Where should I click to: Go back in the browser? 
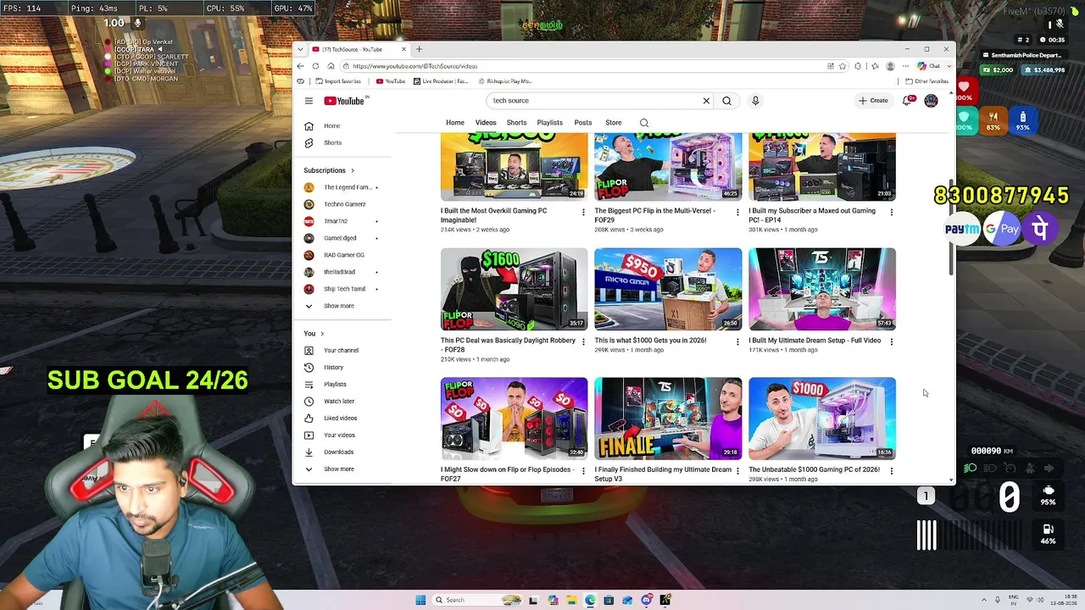[x=300, y=66]
